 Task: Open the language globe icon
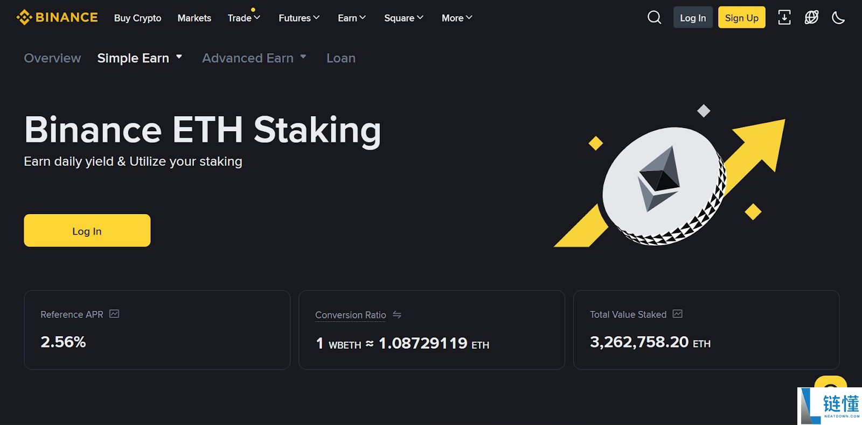click(x=811, y=18)
